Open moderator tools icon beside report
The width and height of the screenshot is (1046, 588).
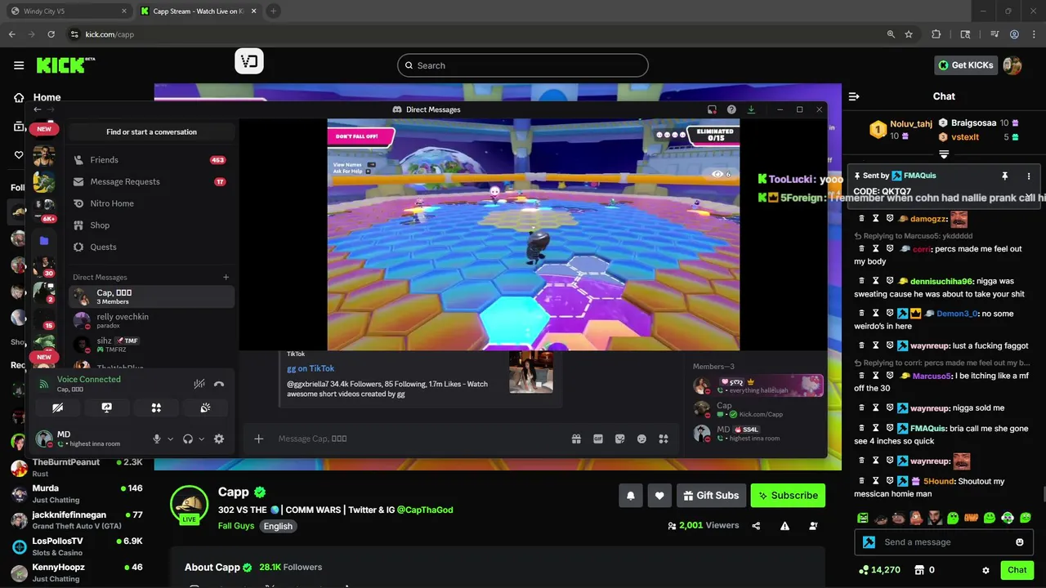813,526
